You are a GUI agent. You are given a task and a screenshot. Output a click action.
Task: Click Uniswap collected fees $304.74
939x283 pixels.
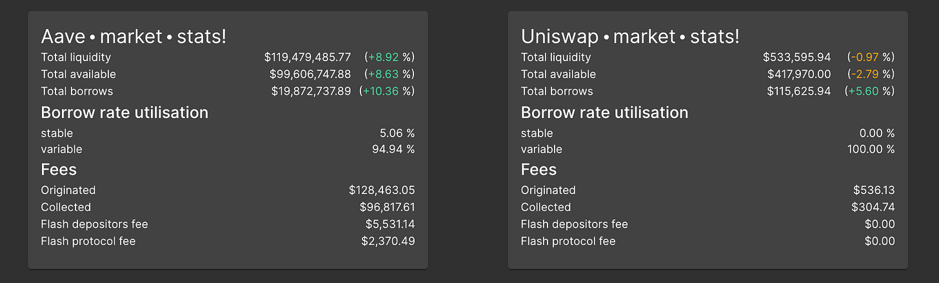pyautogui.click(x=873, y=207)
